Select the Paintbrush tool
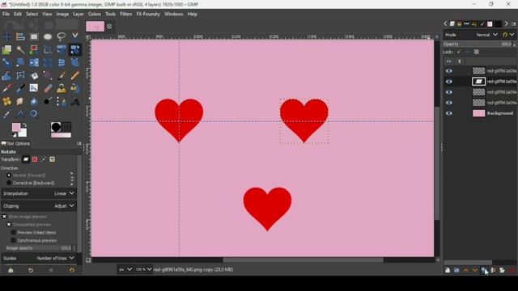 (62, 75)
